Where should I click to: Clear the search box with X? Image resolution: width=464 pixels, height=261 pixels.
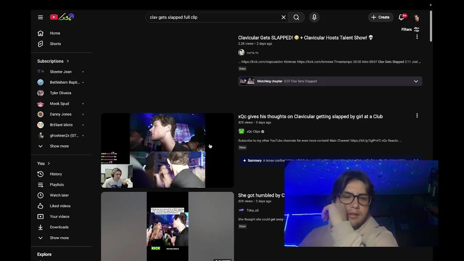point(283,17)
